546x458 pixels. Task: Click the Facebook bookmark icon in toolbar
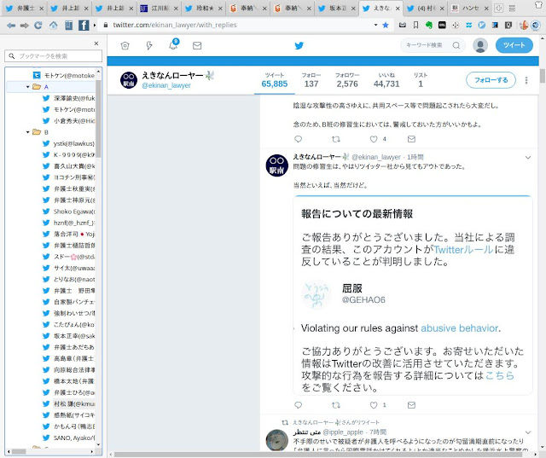click(84, 25)
